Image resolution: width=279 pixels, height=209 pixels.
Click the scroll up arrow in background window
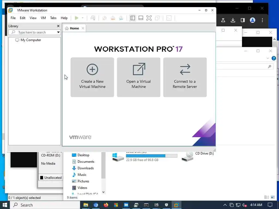click(x=274, y=39)
